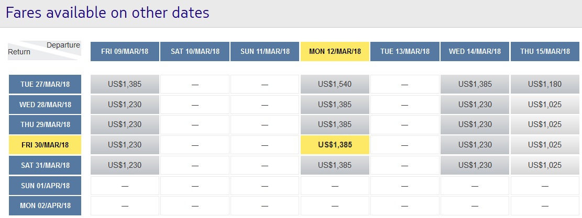Choose TUE 27/MAR/18 return row header
This screenshot has height=218, width=582.
(x=45, y=84)
